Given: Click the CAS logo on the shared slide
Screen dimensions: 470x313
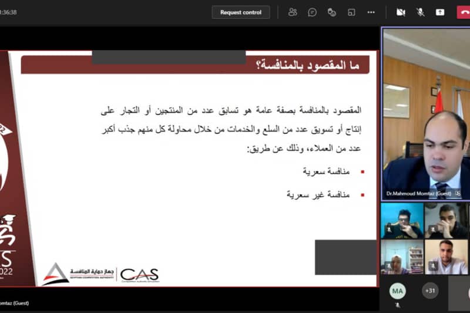Looking at the screenshot, I should pos(139,275).
